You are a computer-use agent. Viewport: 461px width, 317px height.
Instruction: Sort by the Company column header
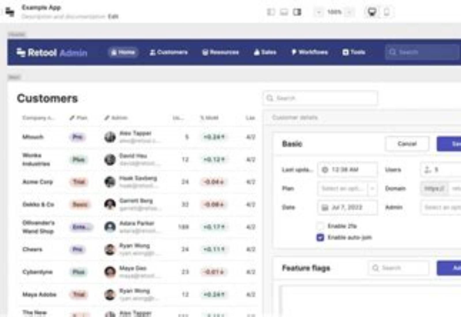point(38,118)
